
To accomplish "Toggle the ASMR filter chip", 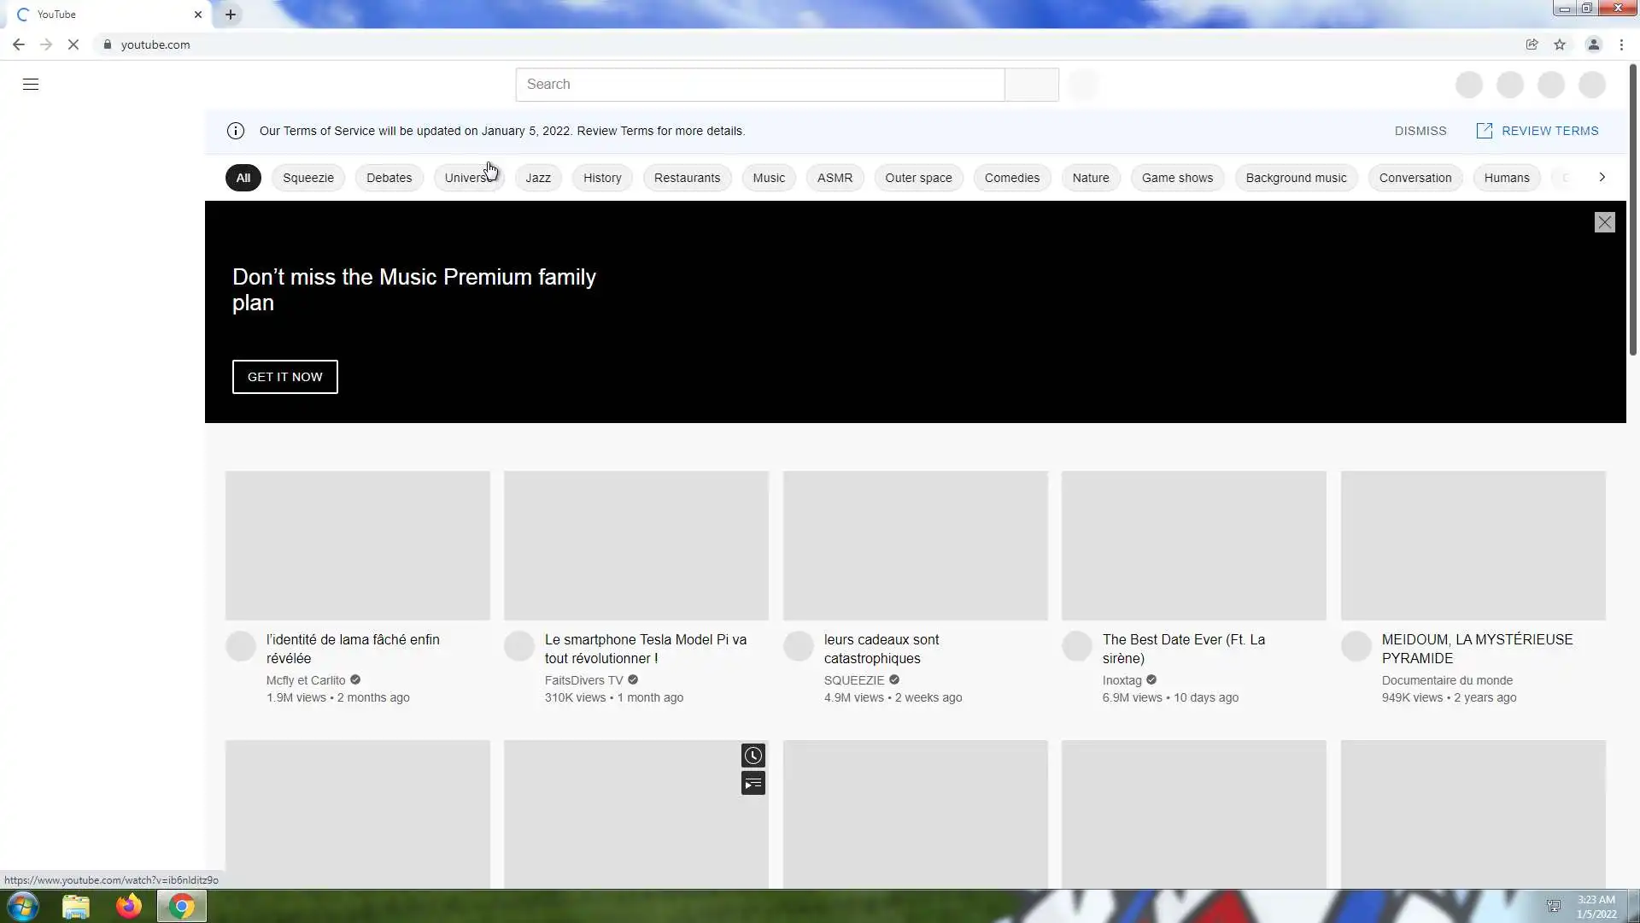I will 835,178.
